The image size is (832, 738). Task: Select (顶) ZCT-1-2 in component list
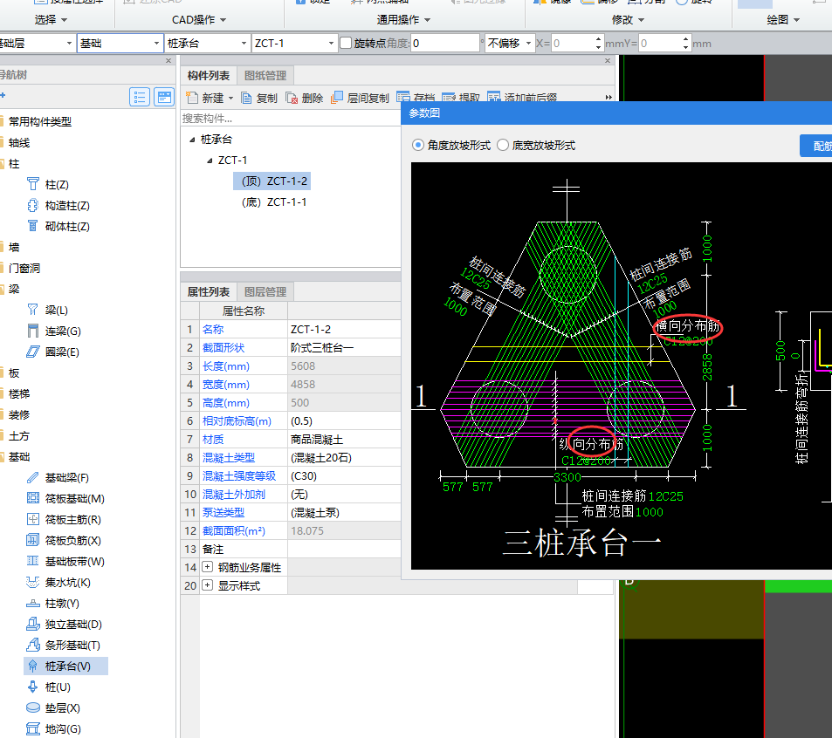[x=272, y=181]
